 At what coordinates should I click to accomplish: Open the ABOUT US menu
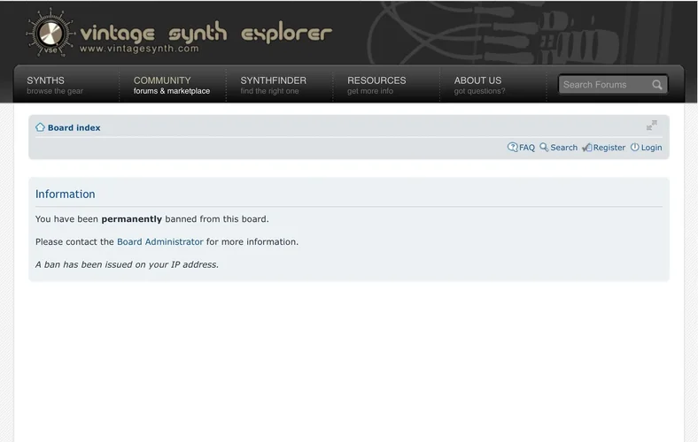[479, 85]
